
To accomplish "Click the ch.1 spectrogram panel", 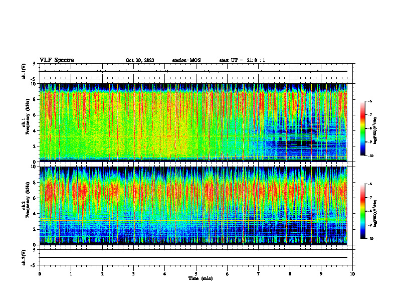I will tap(193, 122).
